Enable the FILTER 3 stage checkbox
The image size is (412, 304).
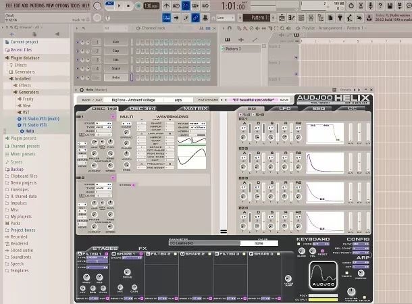tap(244, 254)
